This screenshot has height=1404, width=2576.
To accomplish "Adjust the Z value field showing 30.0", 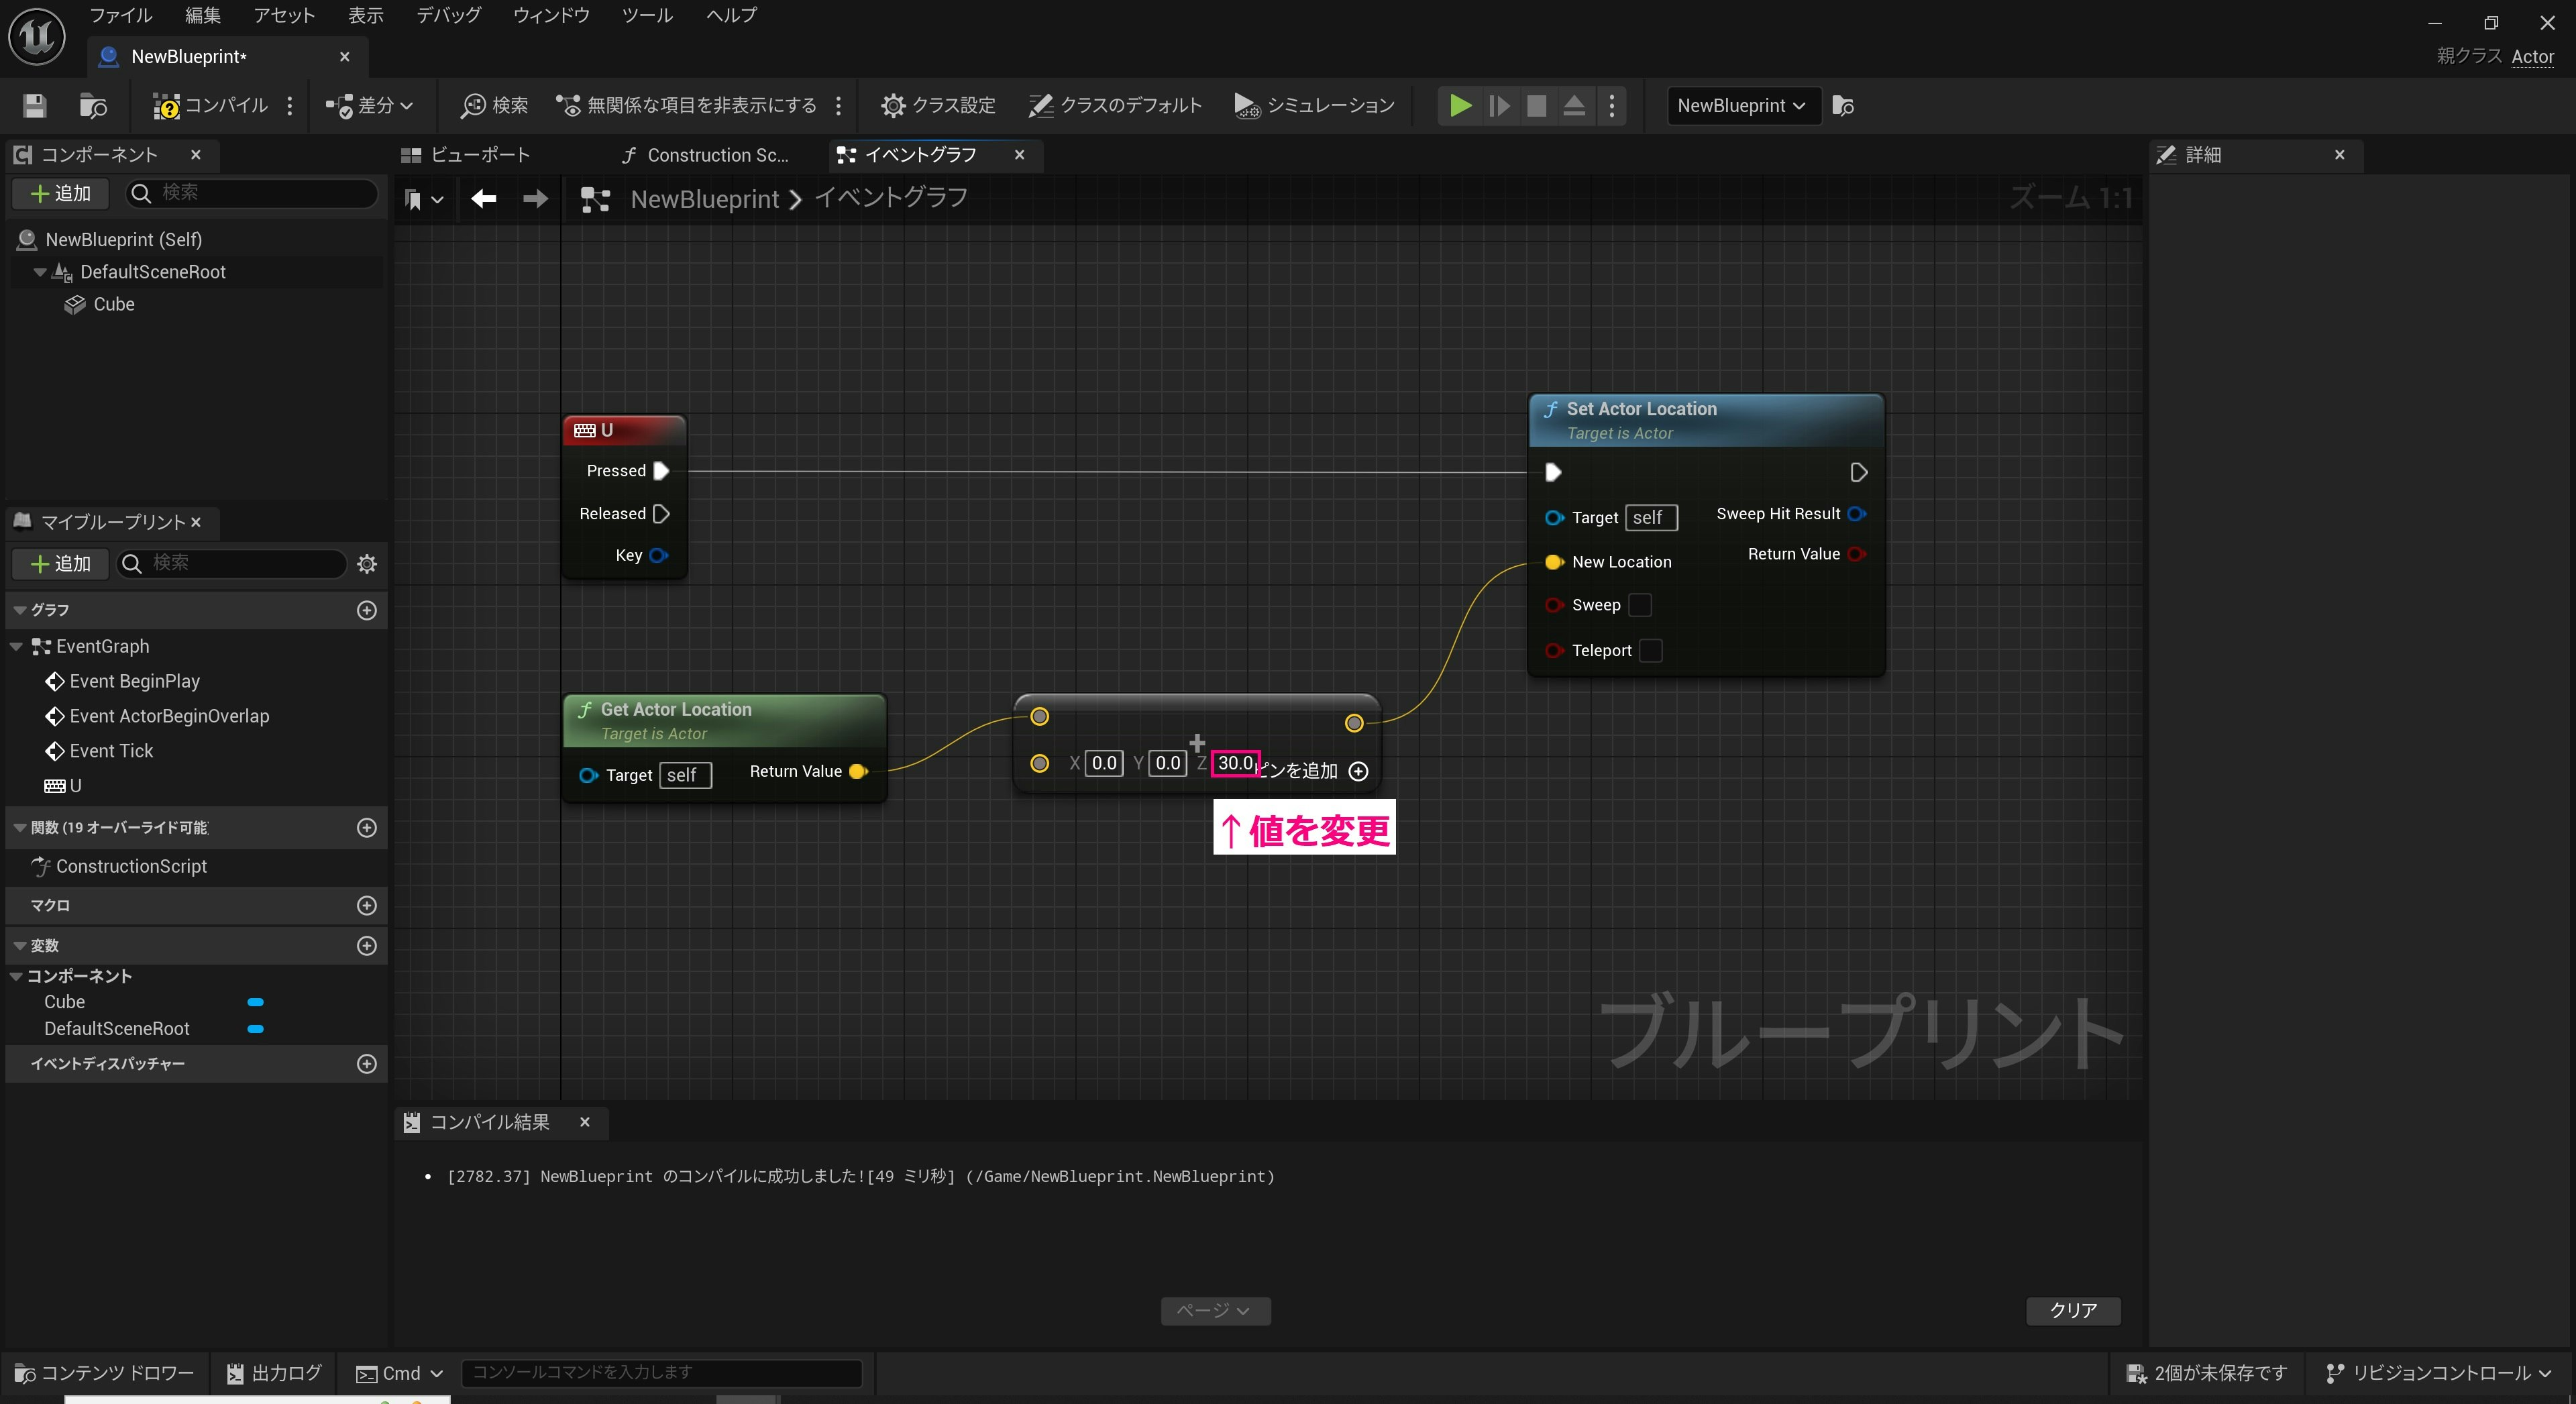I will coord(1235,763).
